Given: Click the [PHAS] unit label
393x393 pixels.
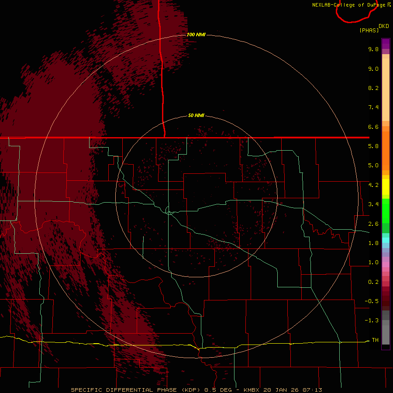Looking at the screenshot, I should coord(369,30).
